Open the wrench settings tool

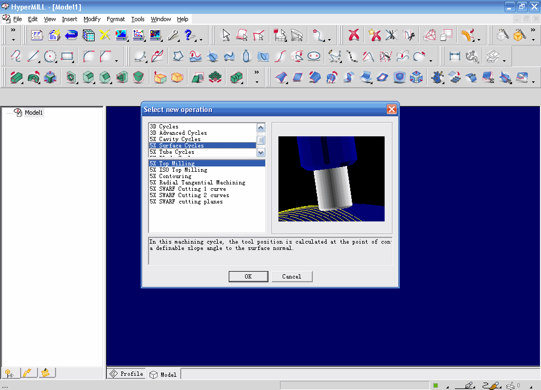coord(173,35)
